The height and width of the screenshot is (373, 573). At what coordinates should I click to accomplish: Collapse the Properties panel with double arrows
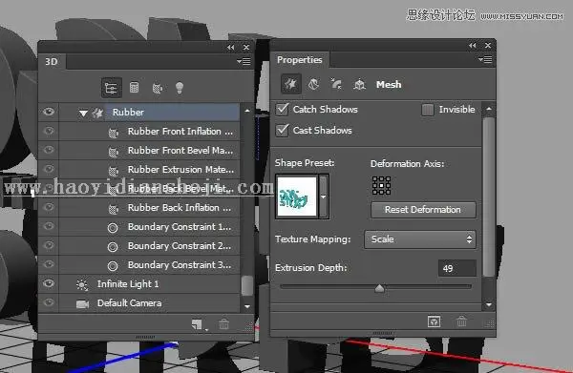(473, 45)
